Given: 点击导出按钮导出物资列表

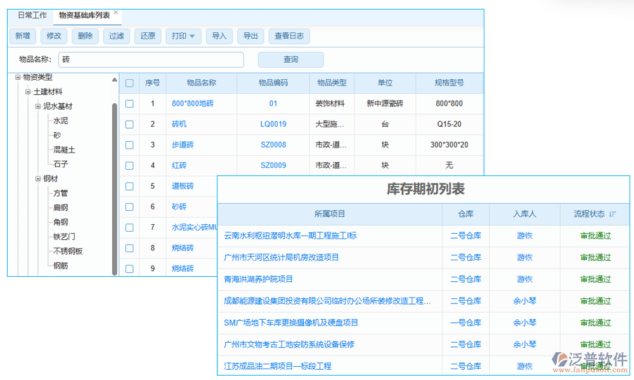Looking at the screenshot, I should click(x=250, y=36).
